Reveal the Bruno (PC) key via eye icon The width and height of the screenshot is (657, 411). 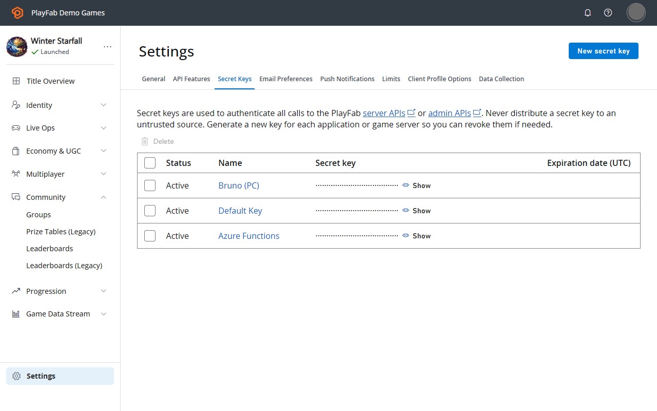coord(406,185)
